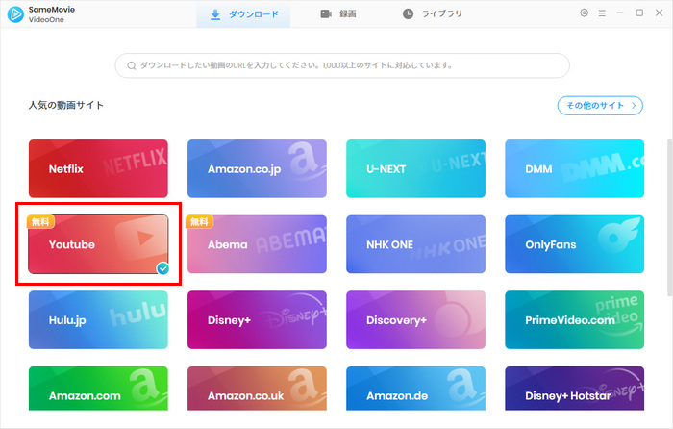Open その他のサイト button

click(x=600, y=106)
